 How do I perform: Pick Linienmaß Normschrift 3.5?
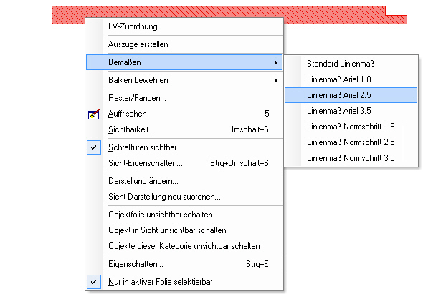(351, 158)
